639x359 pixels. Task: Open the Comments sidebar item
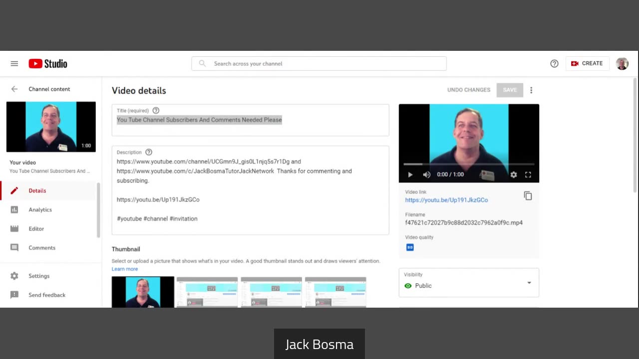(49, 247)
